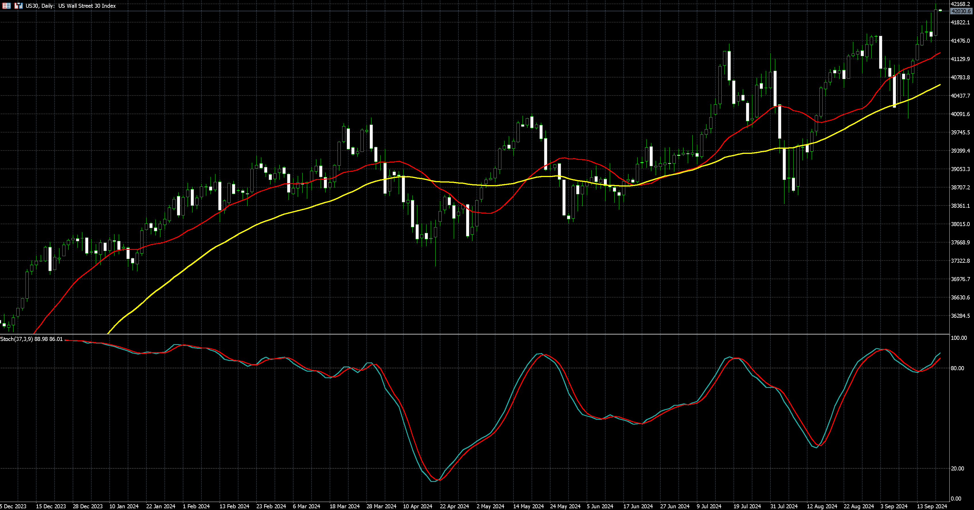
Task: Open the Depth of Market icon
Action: point(6,6)
